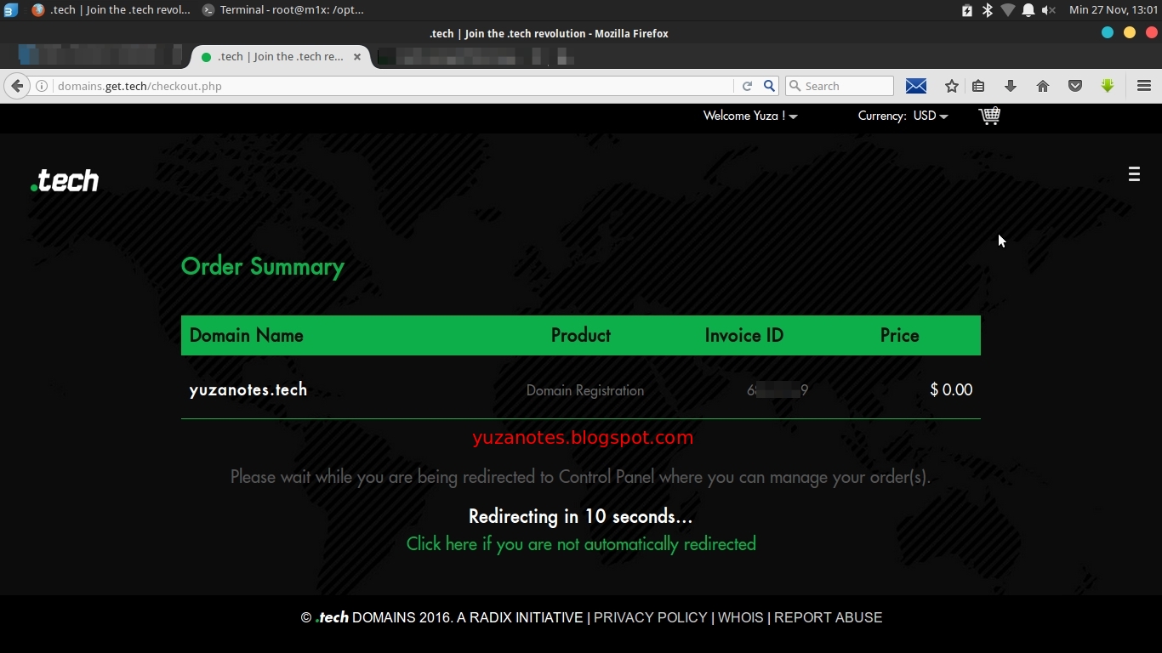
Task: Select the .tech browser tab
Action: tap(281, 57)
